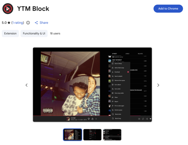Click the Share icon beside Share link

point(36,23)
